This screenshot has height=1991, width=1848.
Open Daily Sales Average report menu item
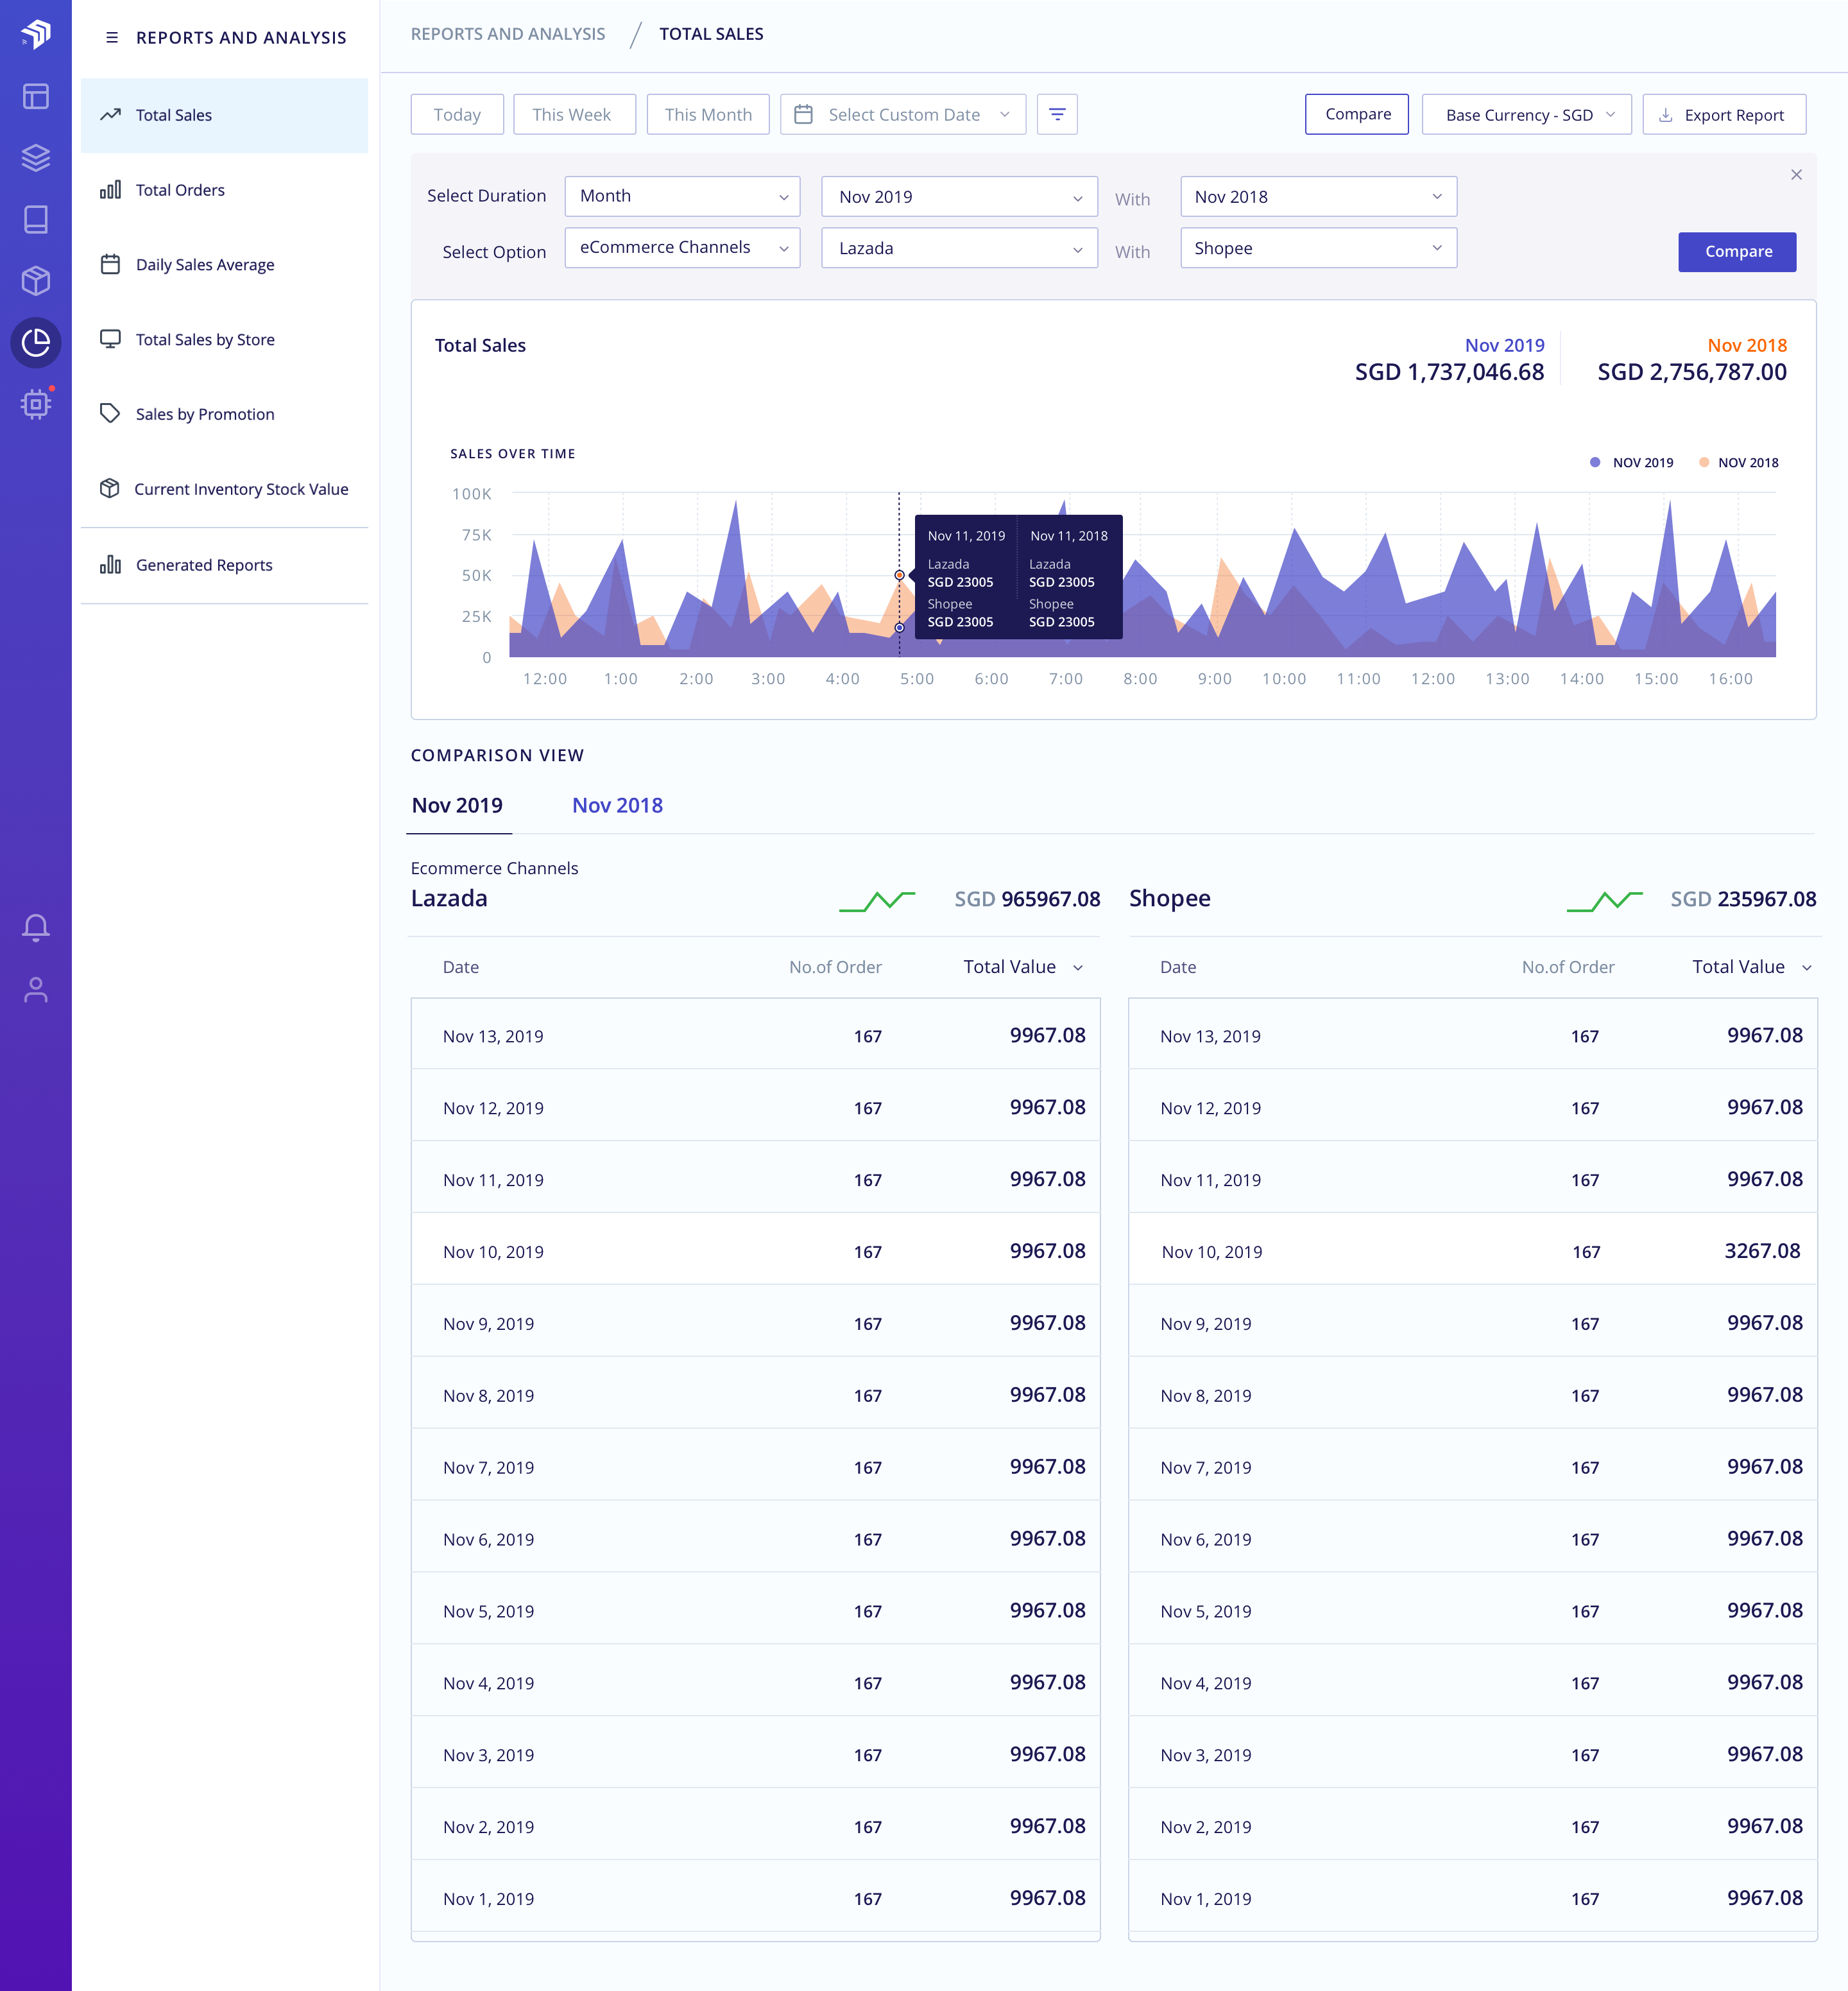(205, 265)
